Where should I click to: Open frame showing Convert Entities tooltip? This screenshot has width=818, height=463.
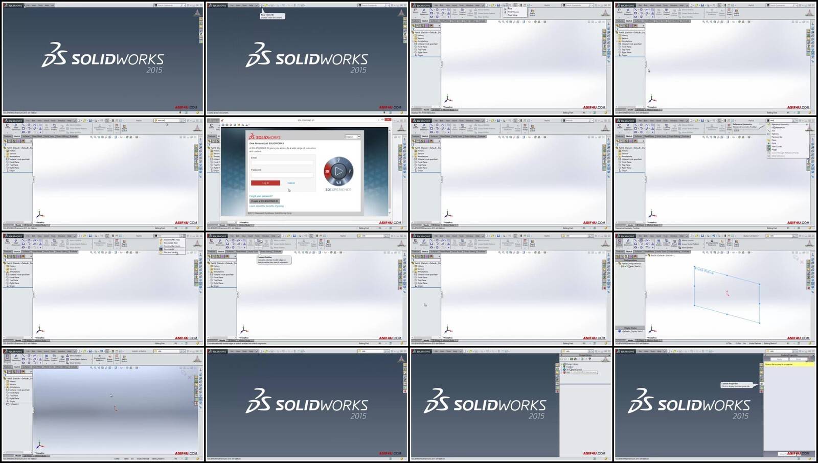[x=307, y=289]
